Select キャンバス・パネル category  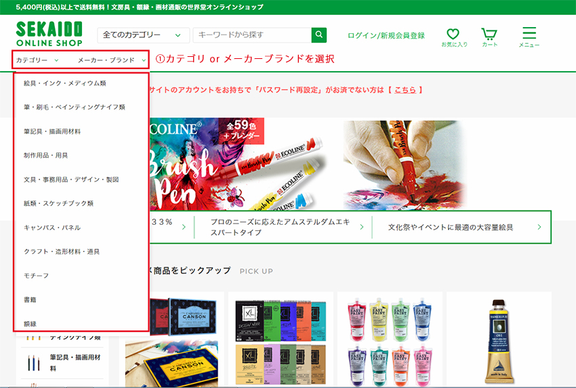click(52, 228)
